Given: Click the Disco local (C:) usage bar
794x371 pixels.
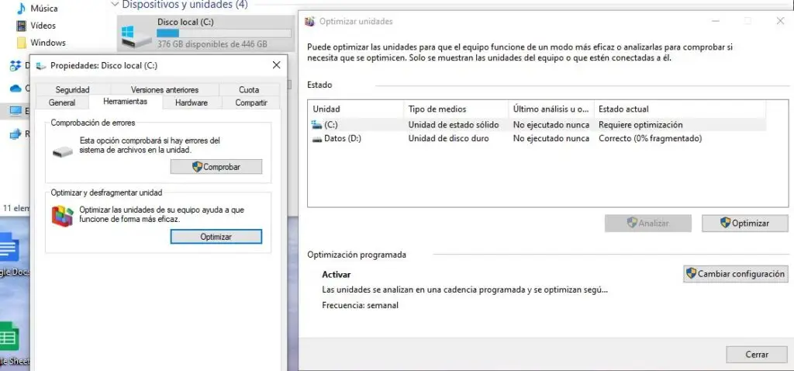Looking at the screenshot, I should (223, 33).
